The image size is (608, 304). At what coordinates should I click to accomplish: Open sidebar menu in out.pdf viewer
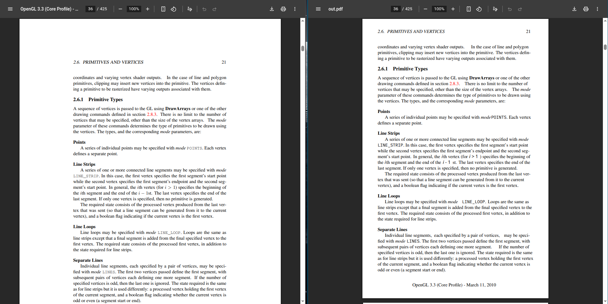point(318,9)
